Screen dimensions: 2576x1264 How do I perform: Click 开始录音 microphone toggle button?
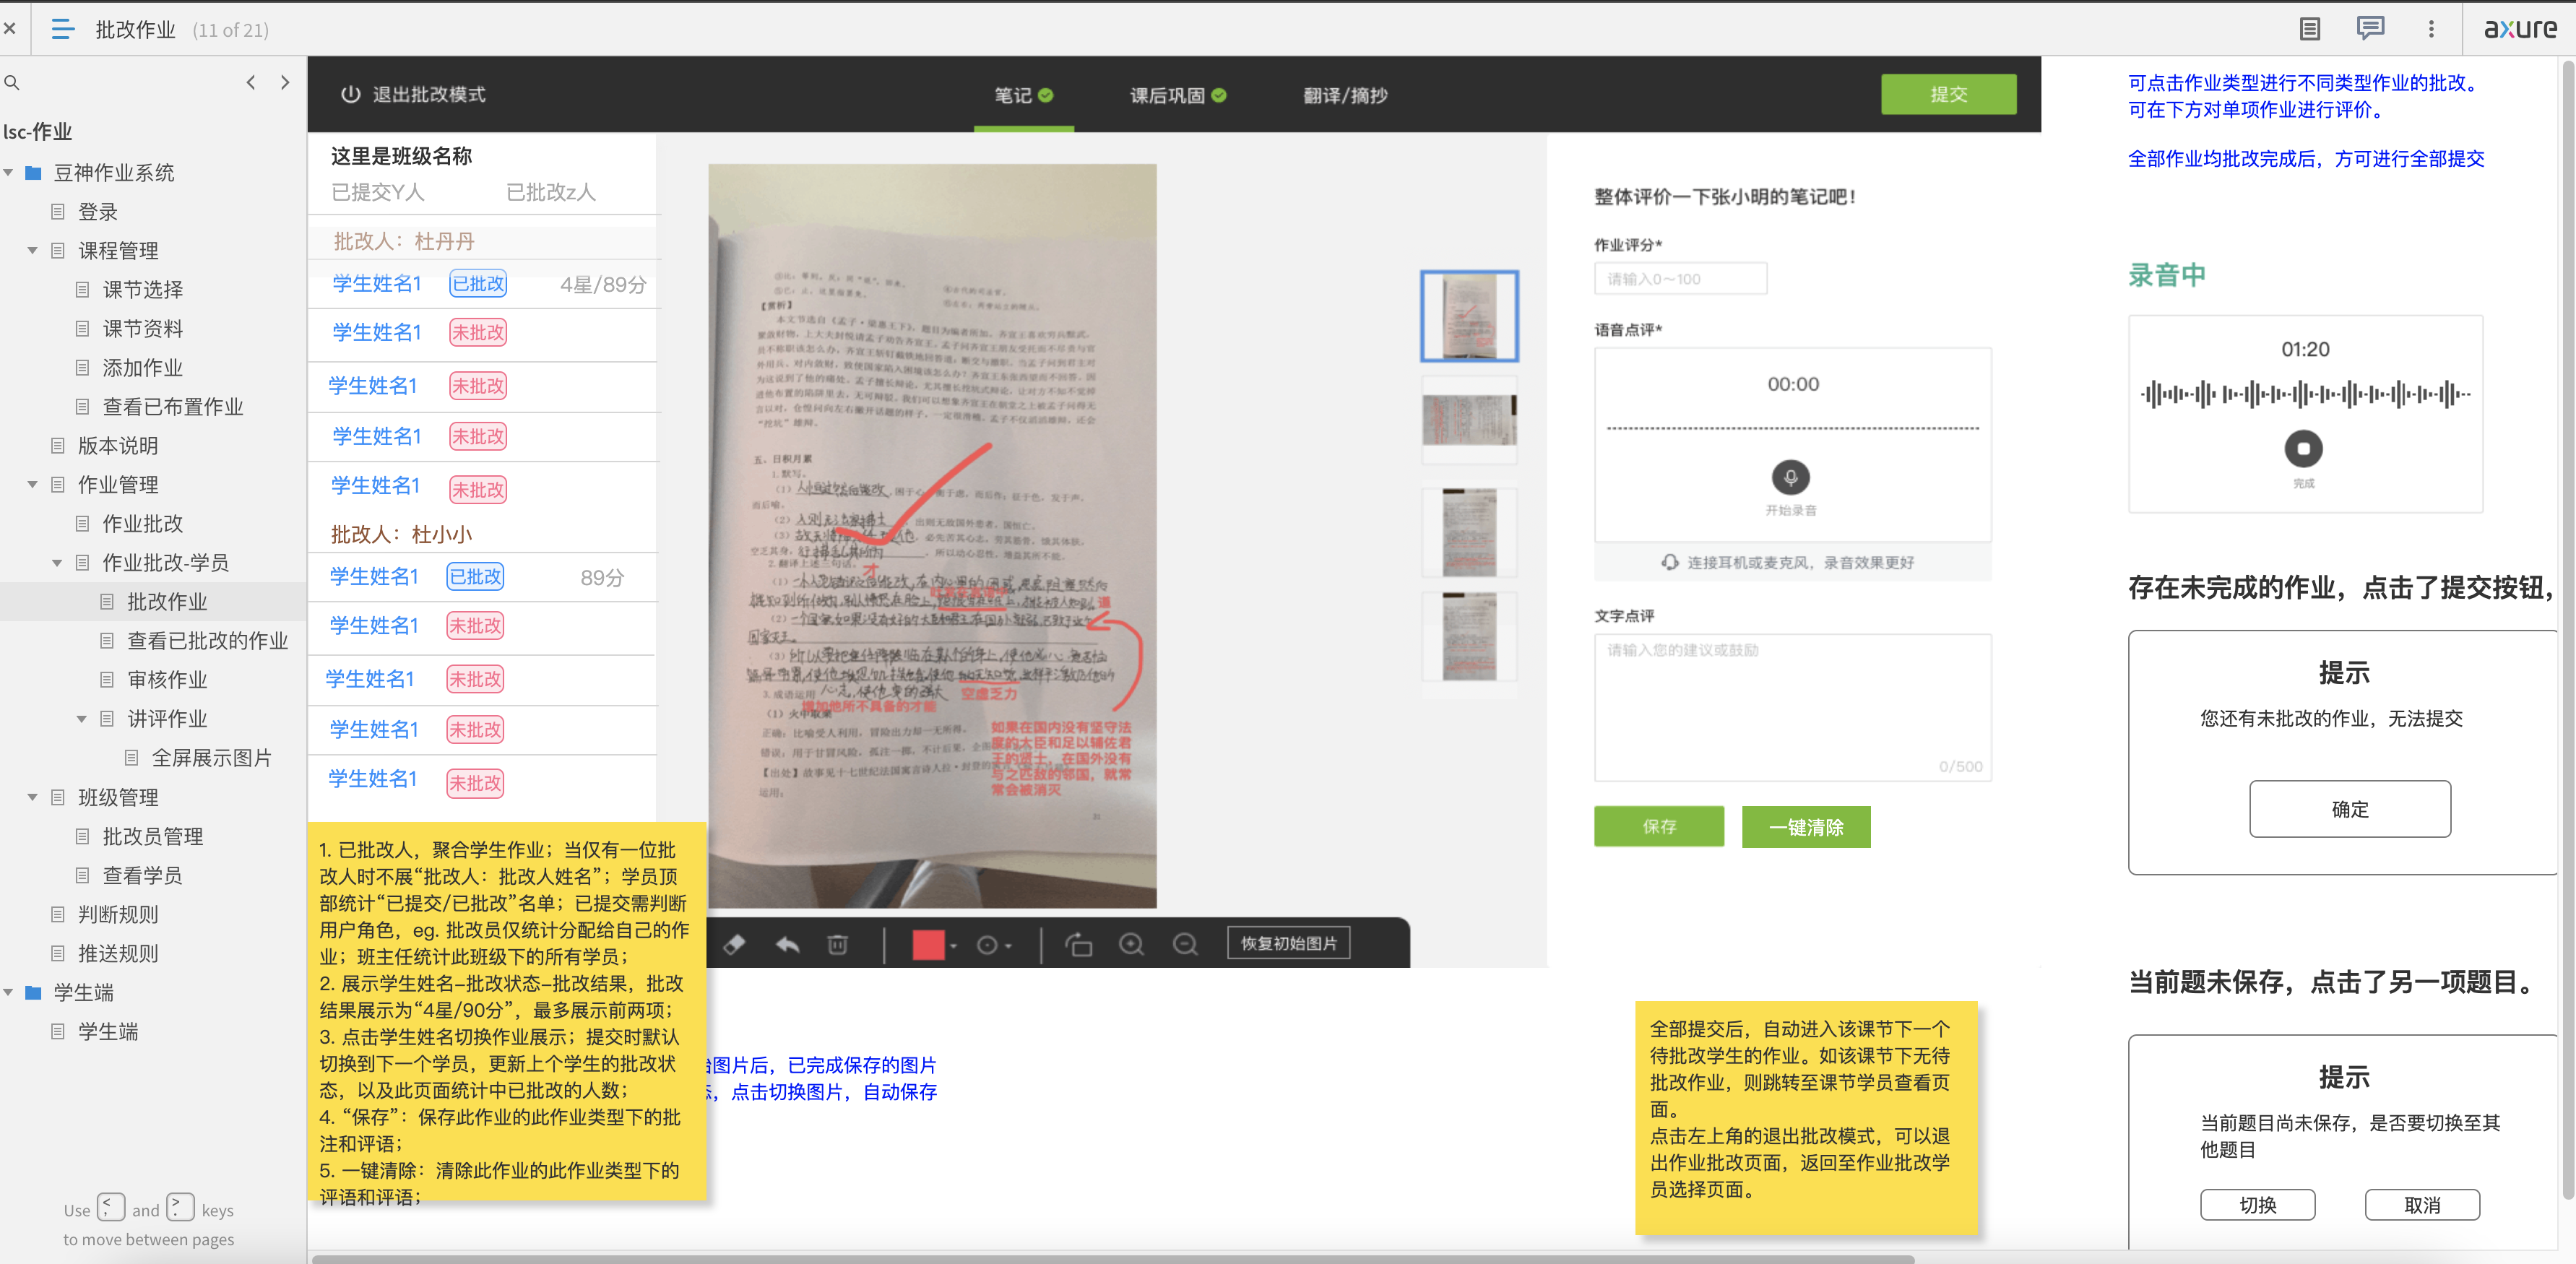pyautogui.click(x=1791, y=477)
